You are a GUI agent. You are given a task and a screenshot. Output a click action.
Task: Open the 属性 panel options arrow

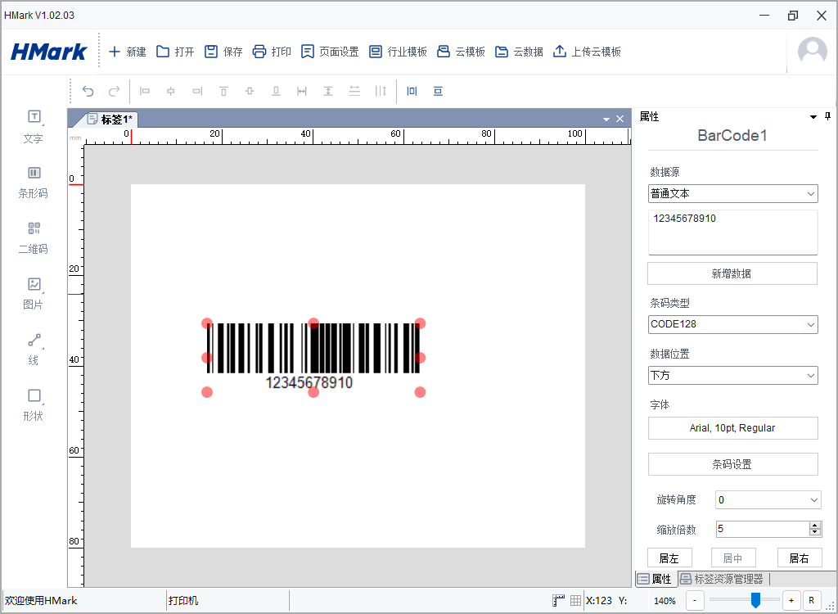813,116
